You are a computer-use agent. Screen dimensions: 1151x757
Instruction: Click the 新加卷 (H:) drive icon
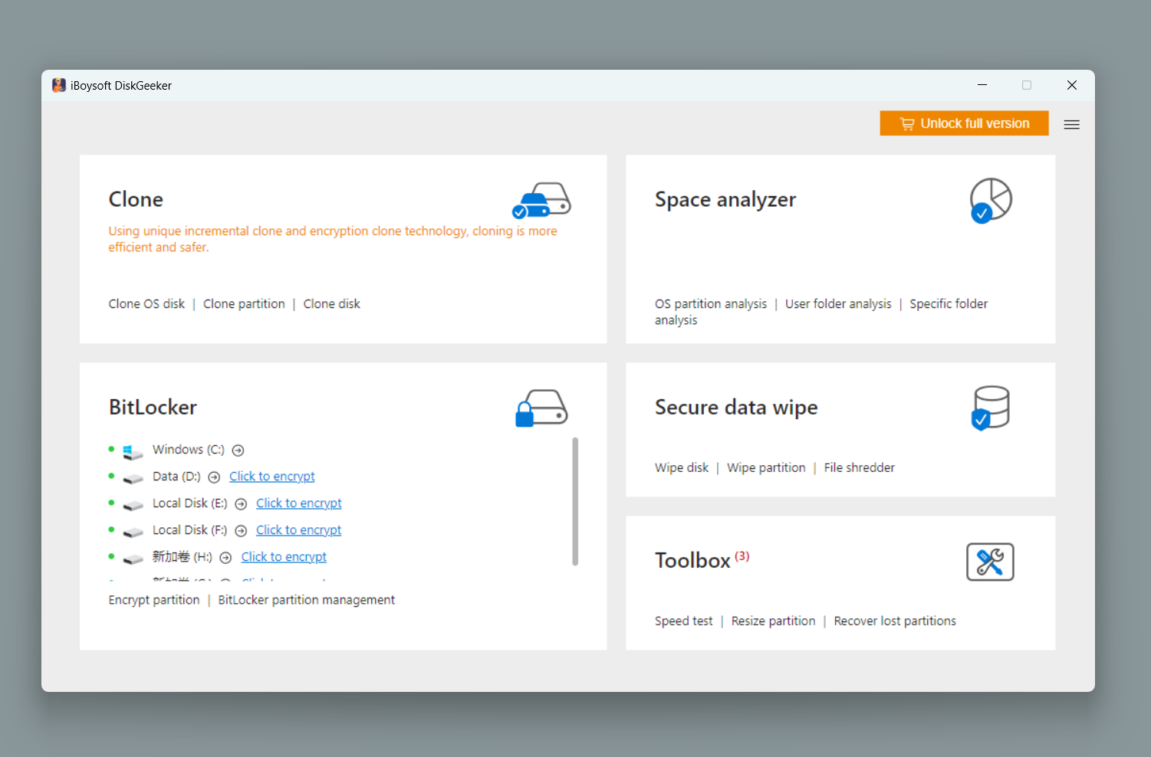point(133,559)
